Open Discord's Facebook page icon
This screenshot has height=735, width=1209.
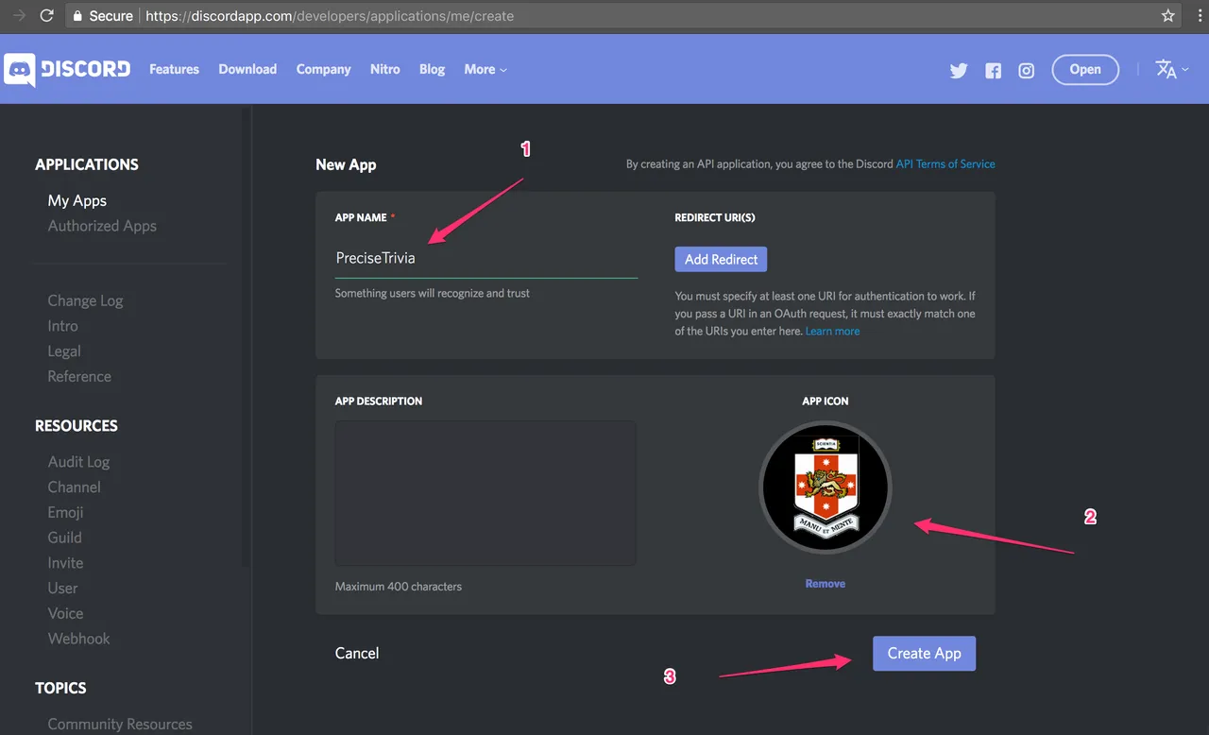coord(993,71)
